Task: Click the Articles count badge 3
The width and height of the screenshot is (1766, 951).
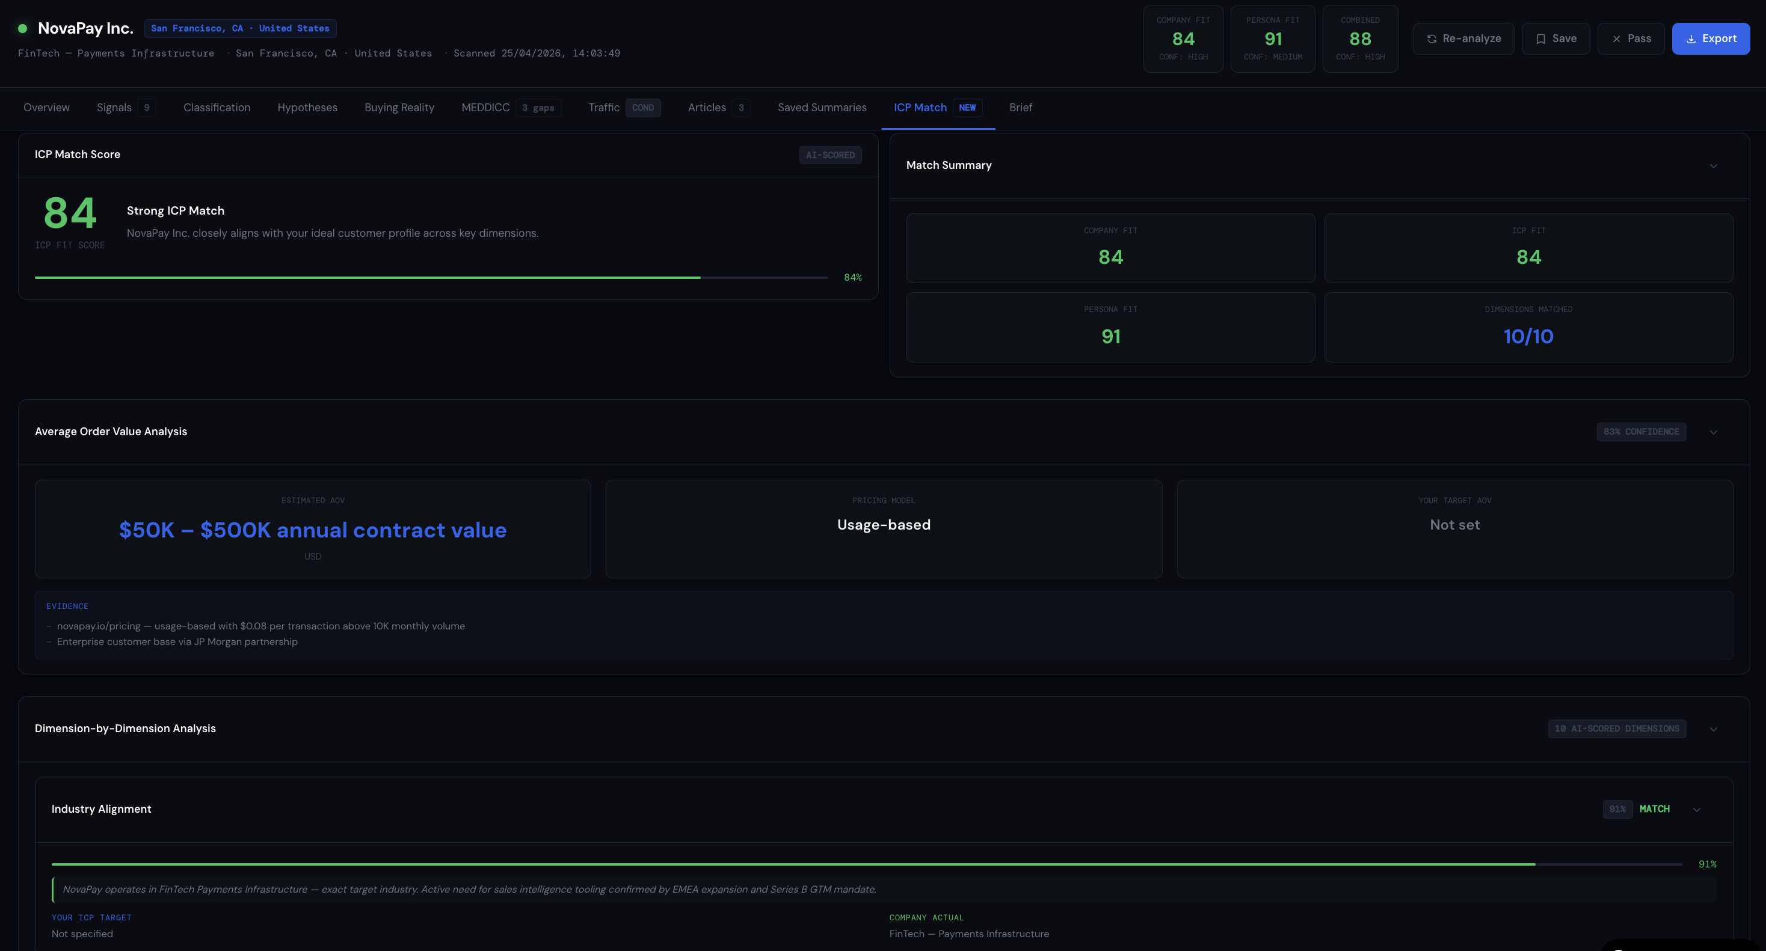Action: point(741,108)
